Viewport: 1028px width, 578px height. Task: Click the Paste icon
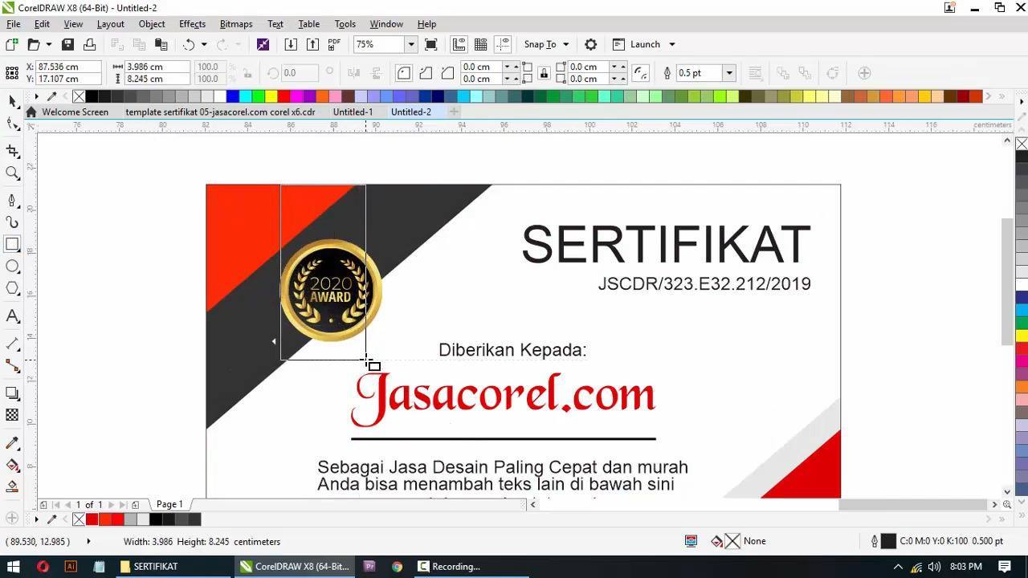click(161, 44)
